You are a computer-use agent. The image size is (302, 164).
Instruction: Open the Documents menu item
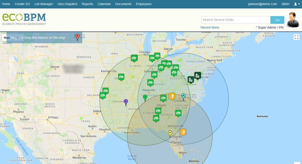click(123, 4)
